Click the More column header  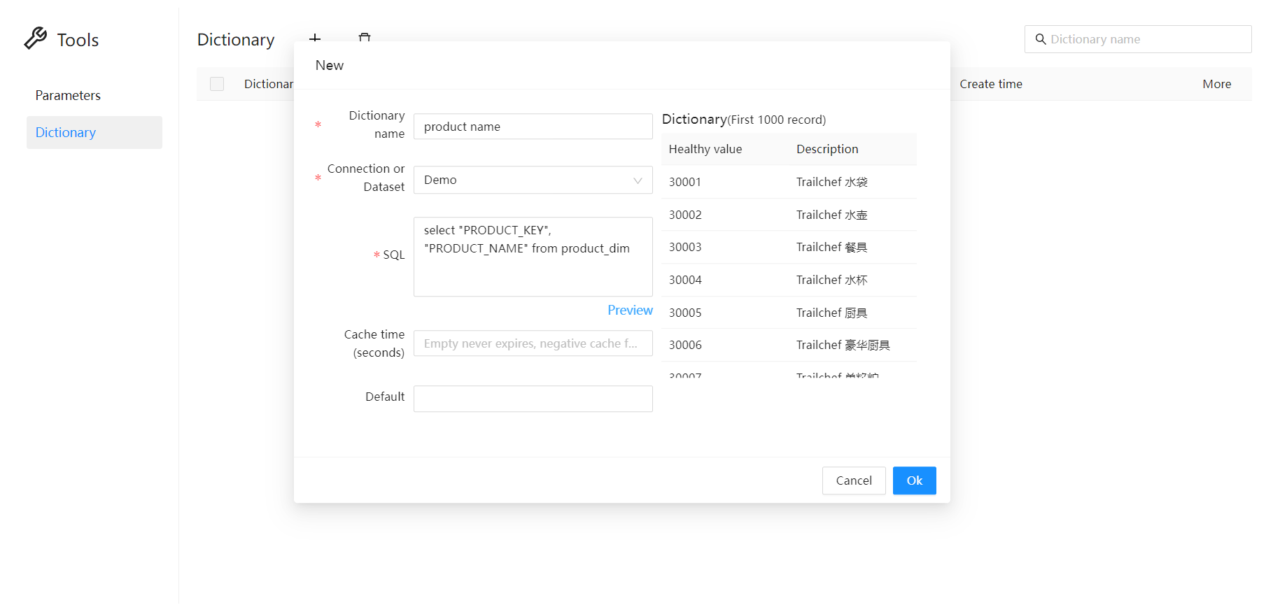[x=1216, y=84]
